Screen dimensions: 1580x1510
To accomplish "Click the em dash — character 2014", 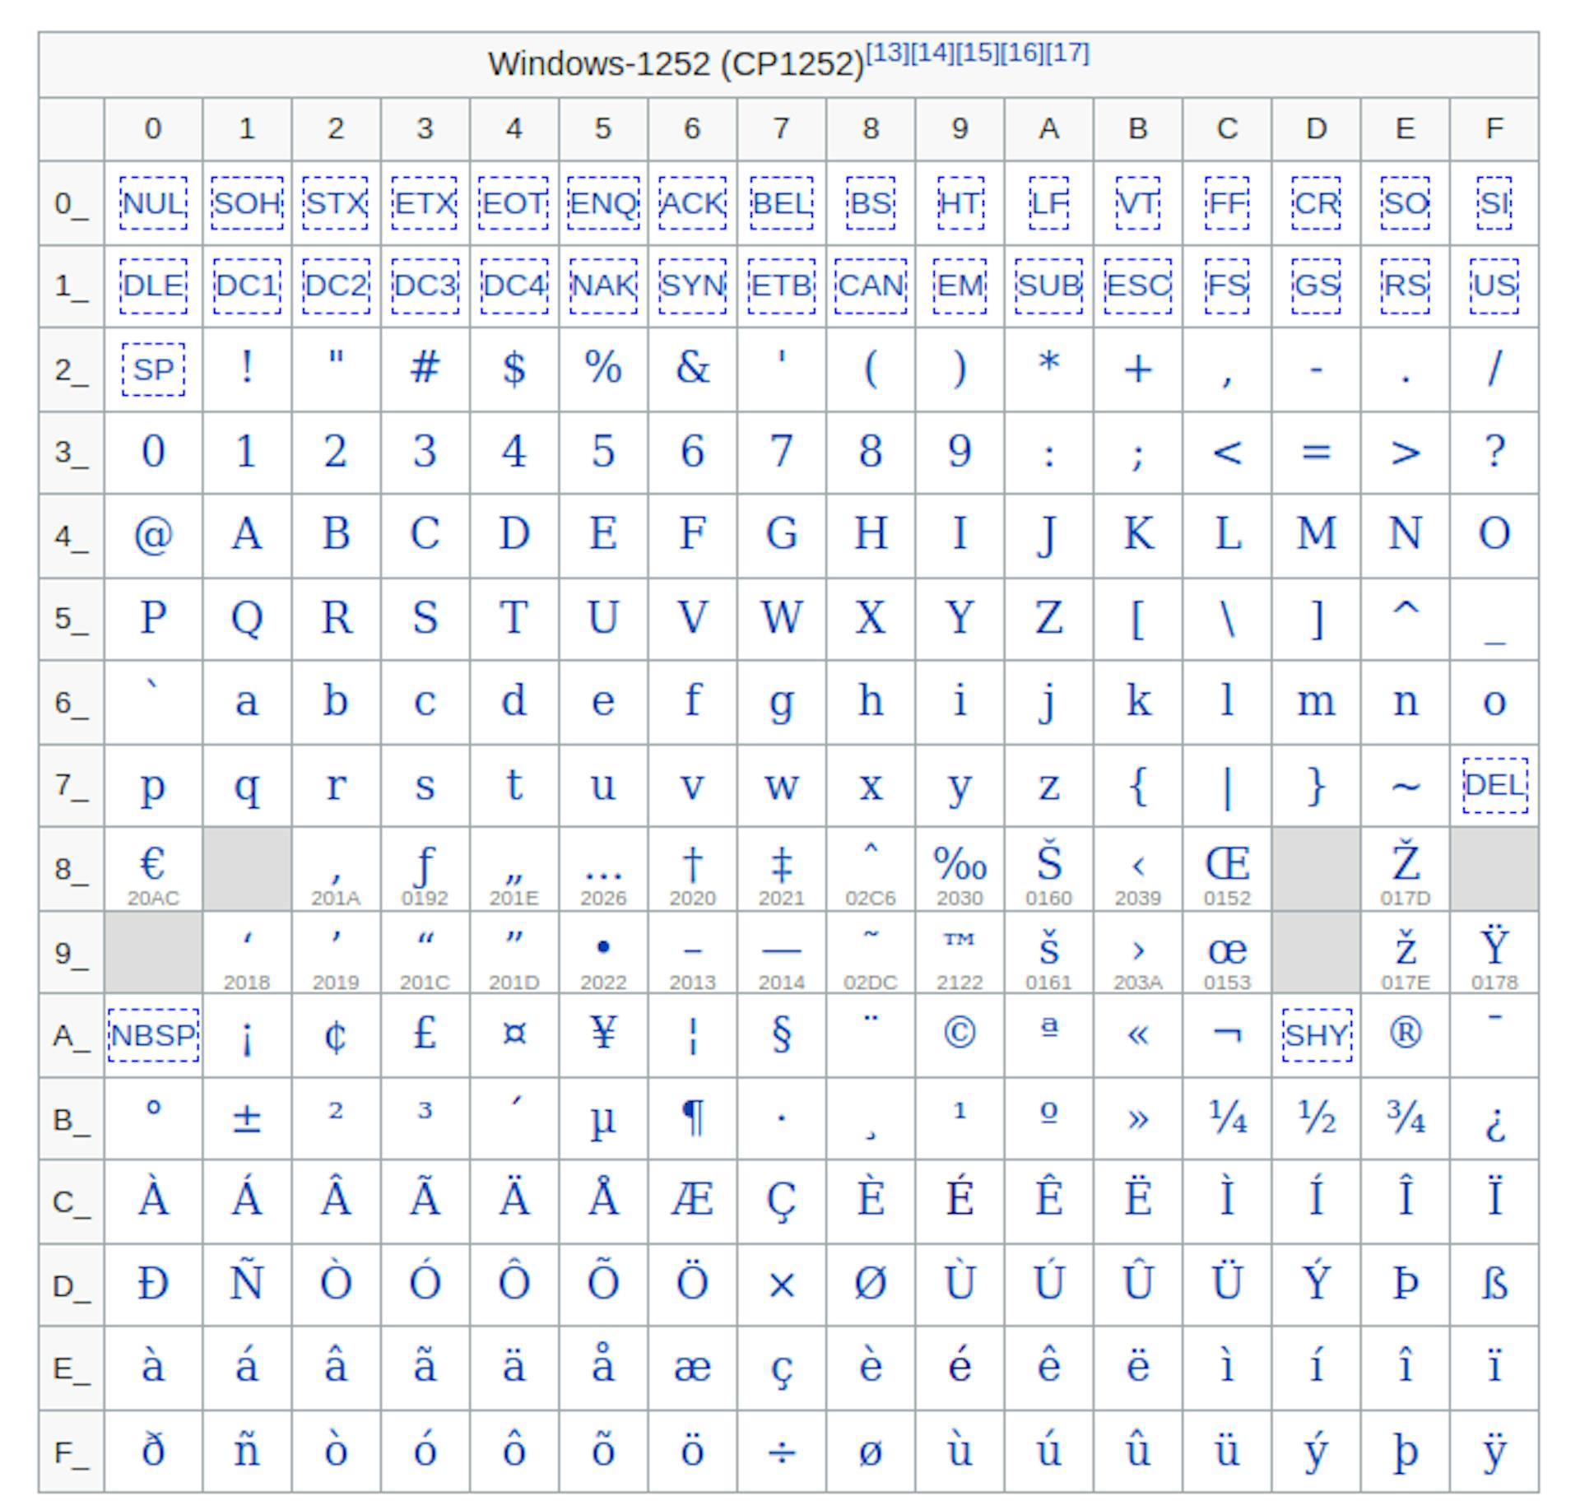I will (x=782, y=950).
